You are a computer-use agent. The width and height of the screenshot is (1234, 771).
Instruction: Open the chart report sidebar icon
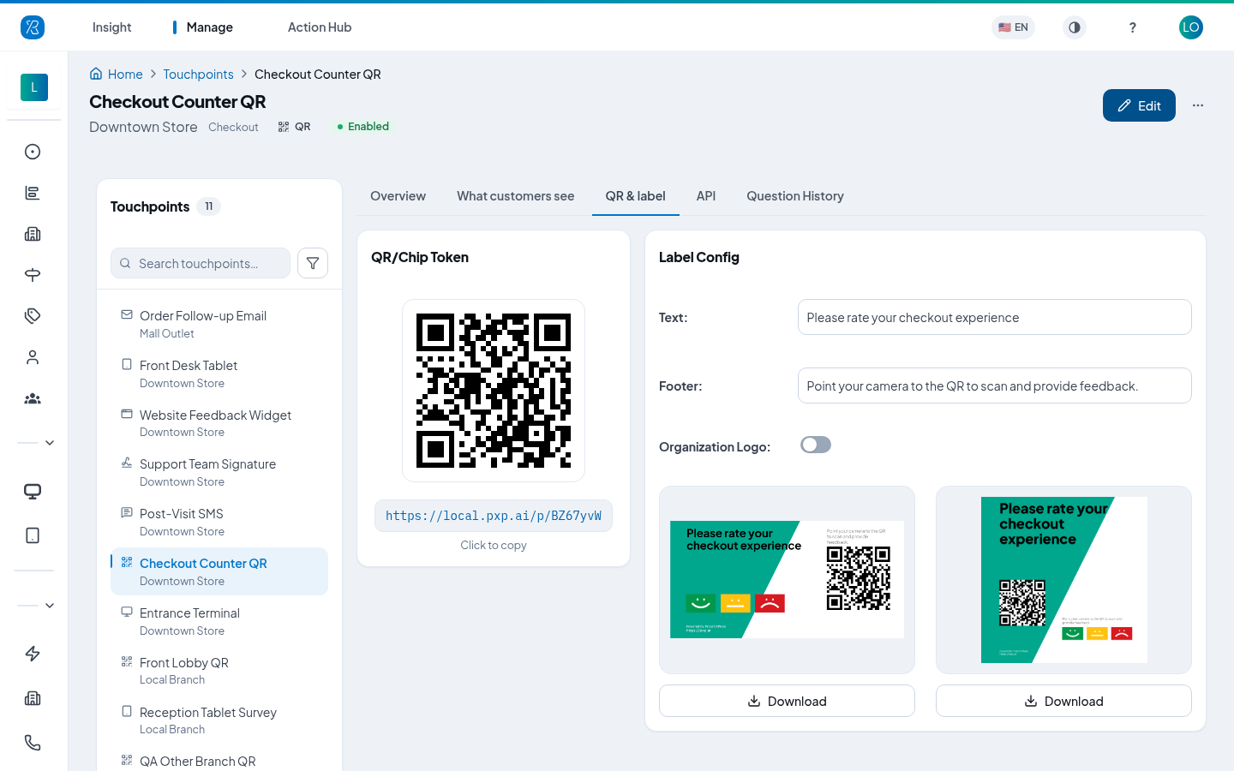(33, 193)
